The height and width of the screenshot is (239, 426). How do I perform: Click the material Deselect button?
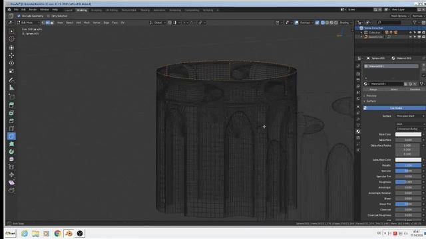(x=415, y=90)
